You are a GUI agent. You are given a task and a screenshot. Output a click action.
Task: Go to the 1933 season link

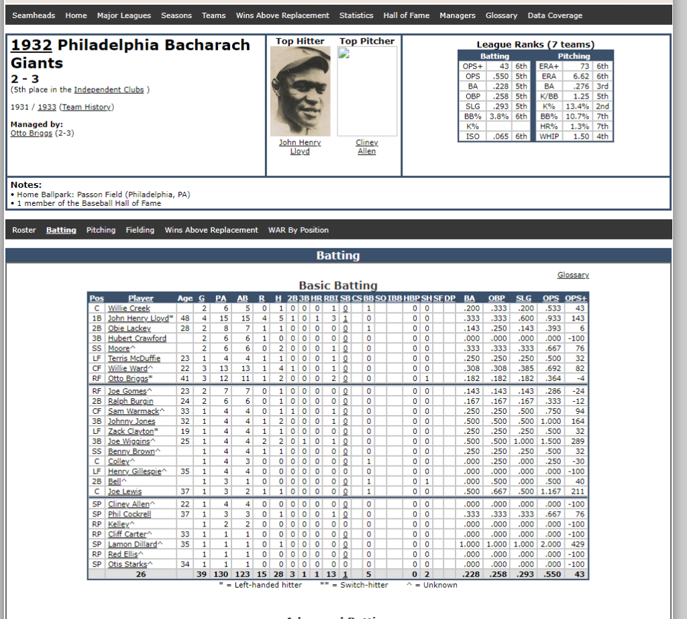click(47, 107)
